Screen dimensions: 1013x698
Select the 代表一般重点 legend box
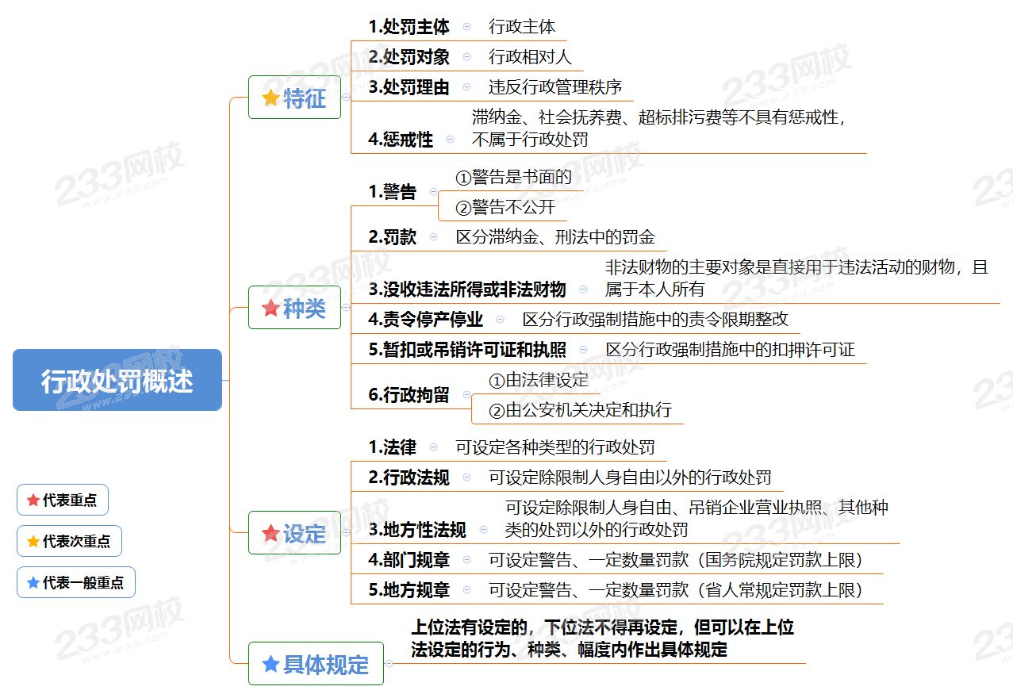[x=76, y=582]
